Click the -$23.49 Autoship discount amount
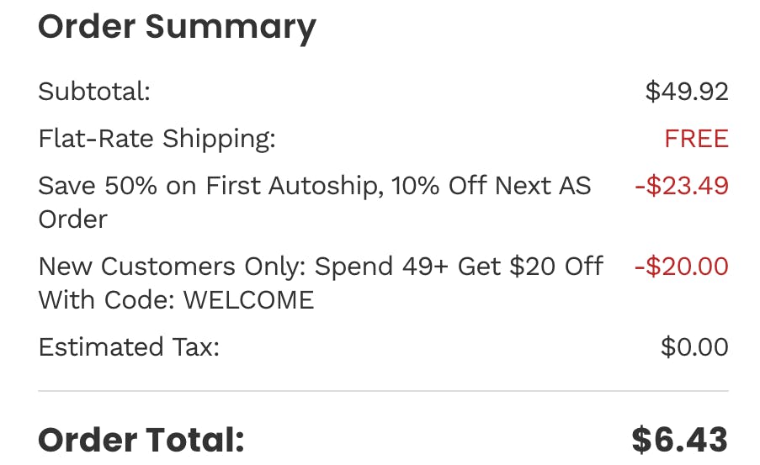Viewport: 760px width, 465px height. (x=682, y=186)
